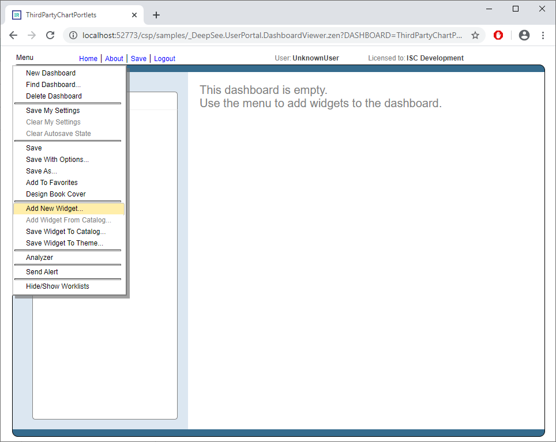Open the red ad blocker extension
This screenshot has width=556, height=442.
coord(498,35)
